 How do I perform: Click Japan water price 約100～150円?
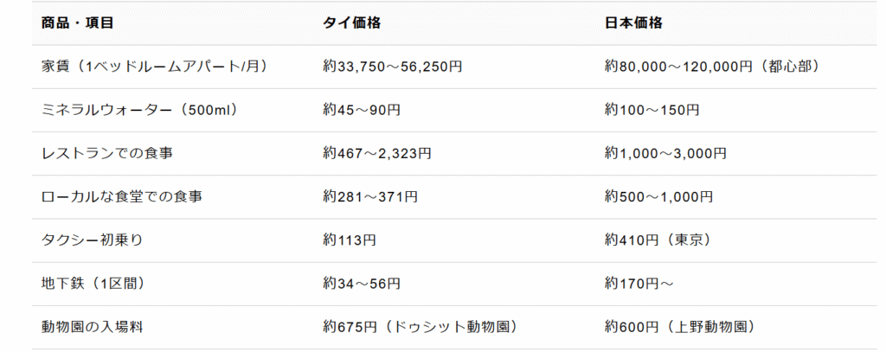(x=652, y=110)
